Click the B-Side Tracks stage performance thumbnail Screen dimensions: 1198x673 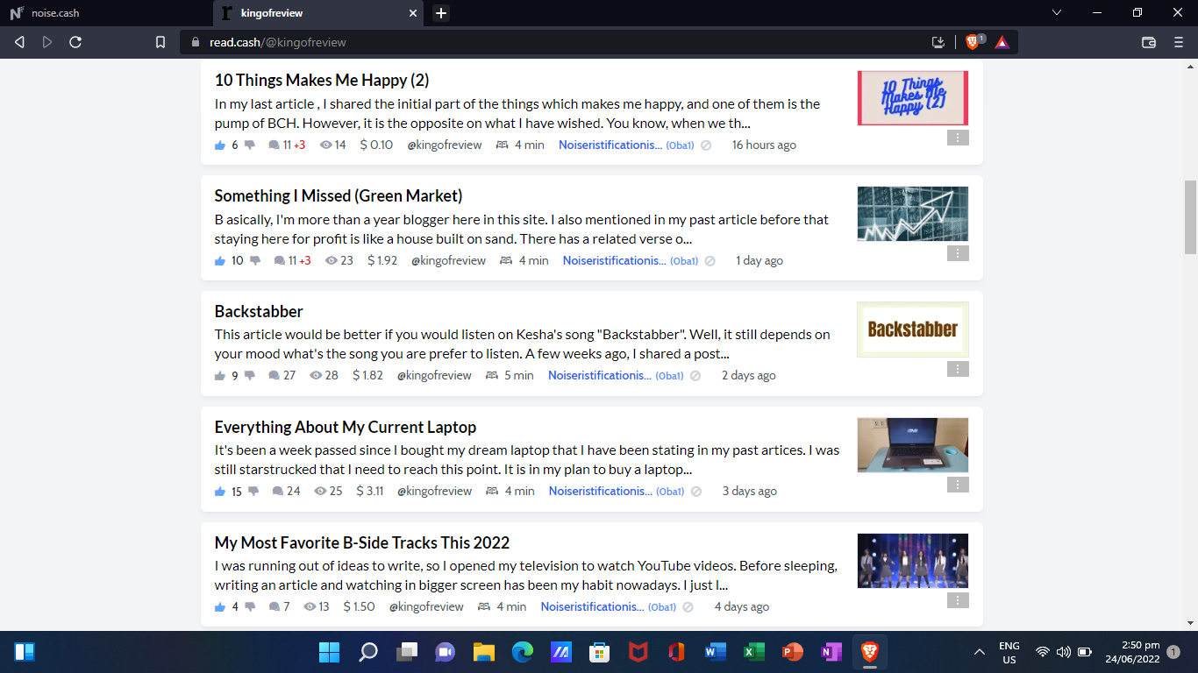(x=913, y=561)
